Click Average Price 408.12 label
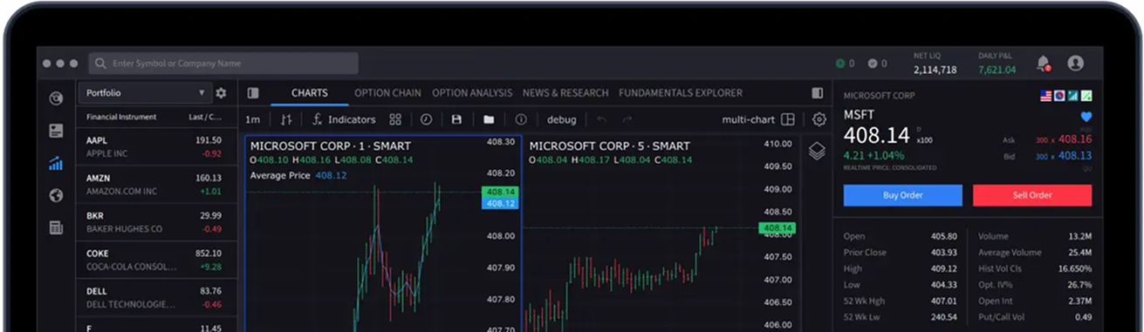The height and width of the screenshot is (332, 1144). point(298,175)
